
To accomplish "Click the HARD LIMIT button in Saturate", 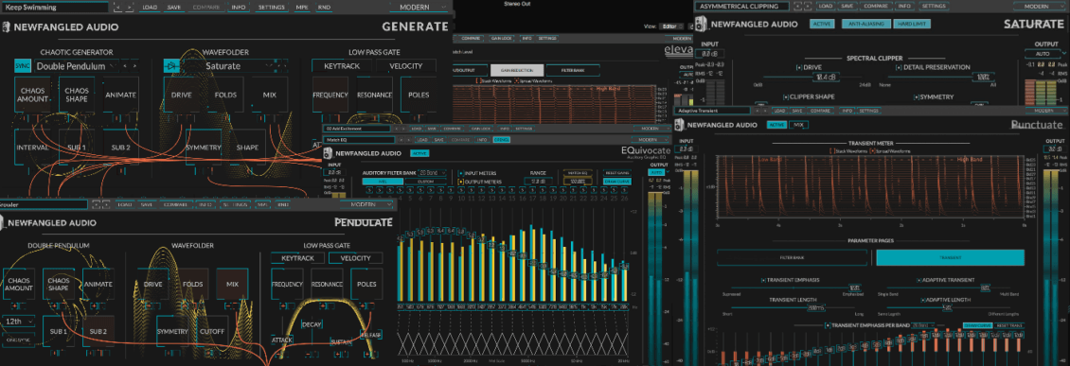I will pos(911,24).
